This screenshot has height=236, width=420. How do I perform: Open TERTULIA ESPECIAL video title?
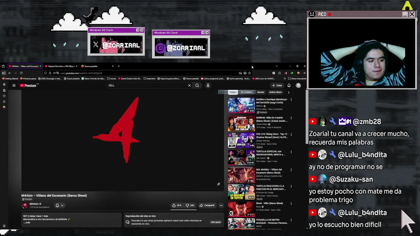coord(270,153)
